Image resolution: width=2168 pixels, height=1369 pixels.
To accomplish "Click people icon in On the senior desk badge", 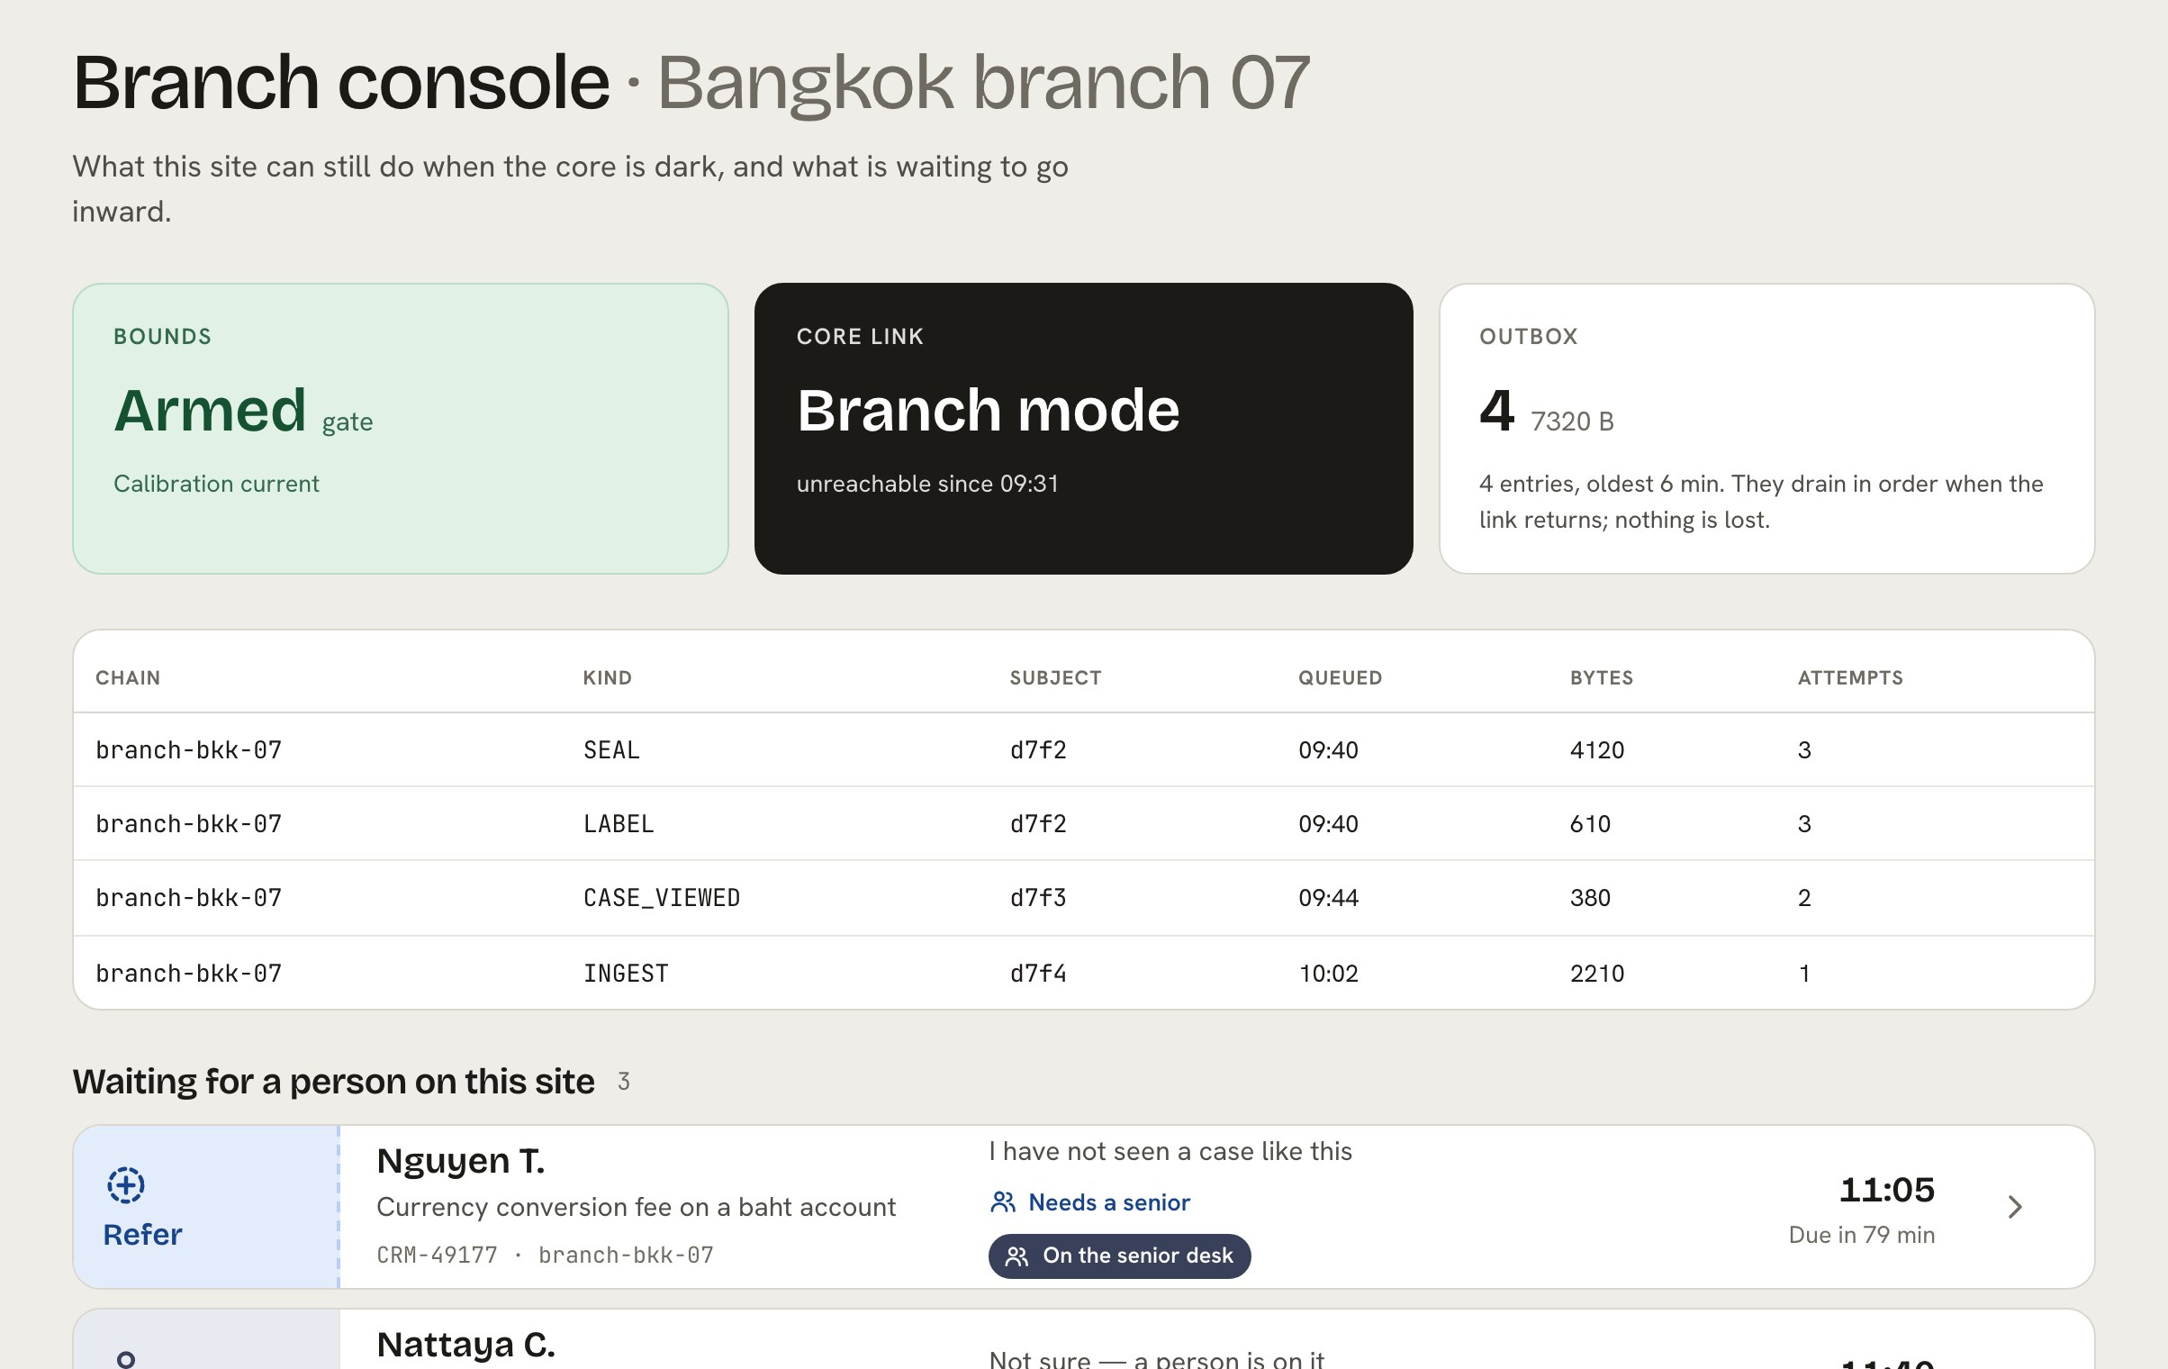I will [x=1016, y=1256].
